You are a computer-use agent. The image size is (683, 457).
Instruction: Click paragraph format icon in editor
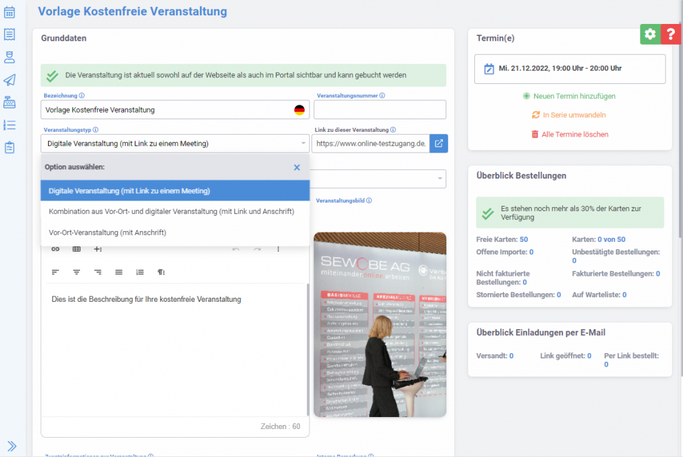(x=161, y=272)
